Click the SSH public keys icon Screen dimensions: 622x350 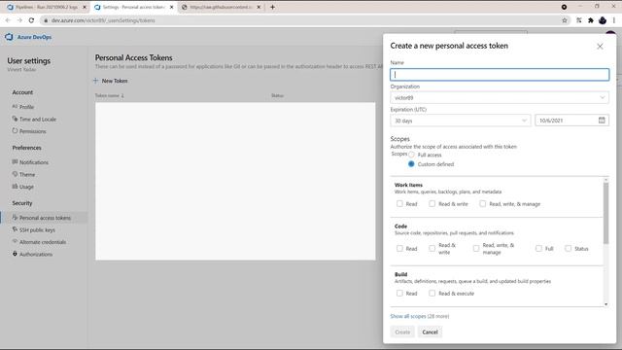[x=15, y=229]
